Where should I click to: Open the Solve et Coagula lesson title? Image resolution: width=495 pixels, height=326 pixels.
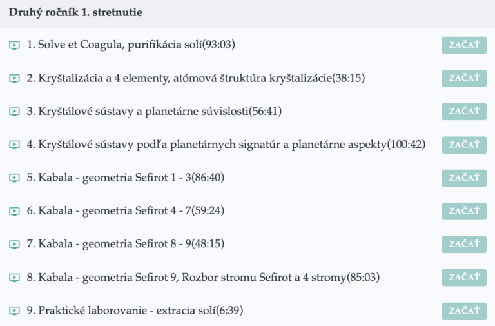point(131,45)
